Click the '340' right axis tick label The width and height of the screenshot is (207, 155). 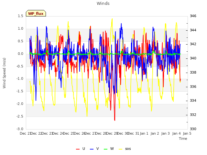click(x=193, y=58)
